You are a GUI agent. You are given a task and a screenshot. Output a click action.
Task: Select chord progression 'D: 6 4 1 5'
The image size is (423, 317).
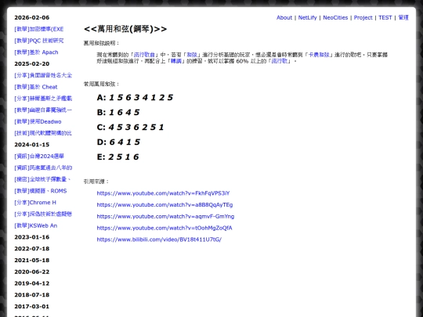[118, 142]
